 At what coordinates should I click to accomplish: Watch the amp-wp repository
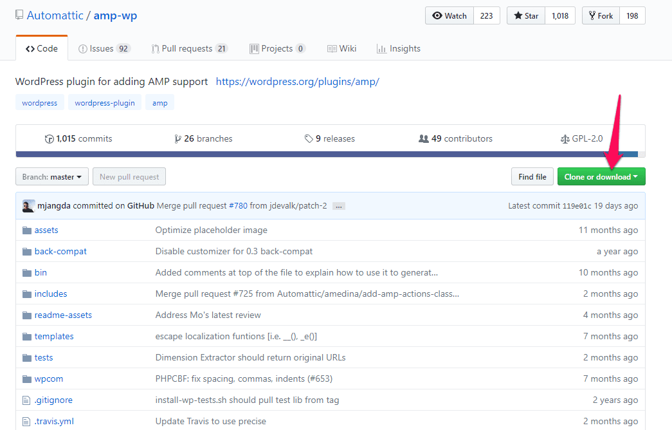click(450, 16)
